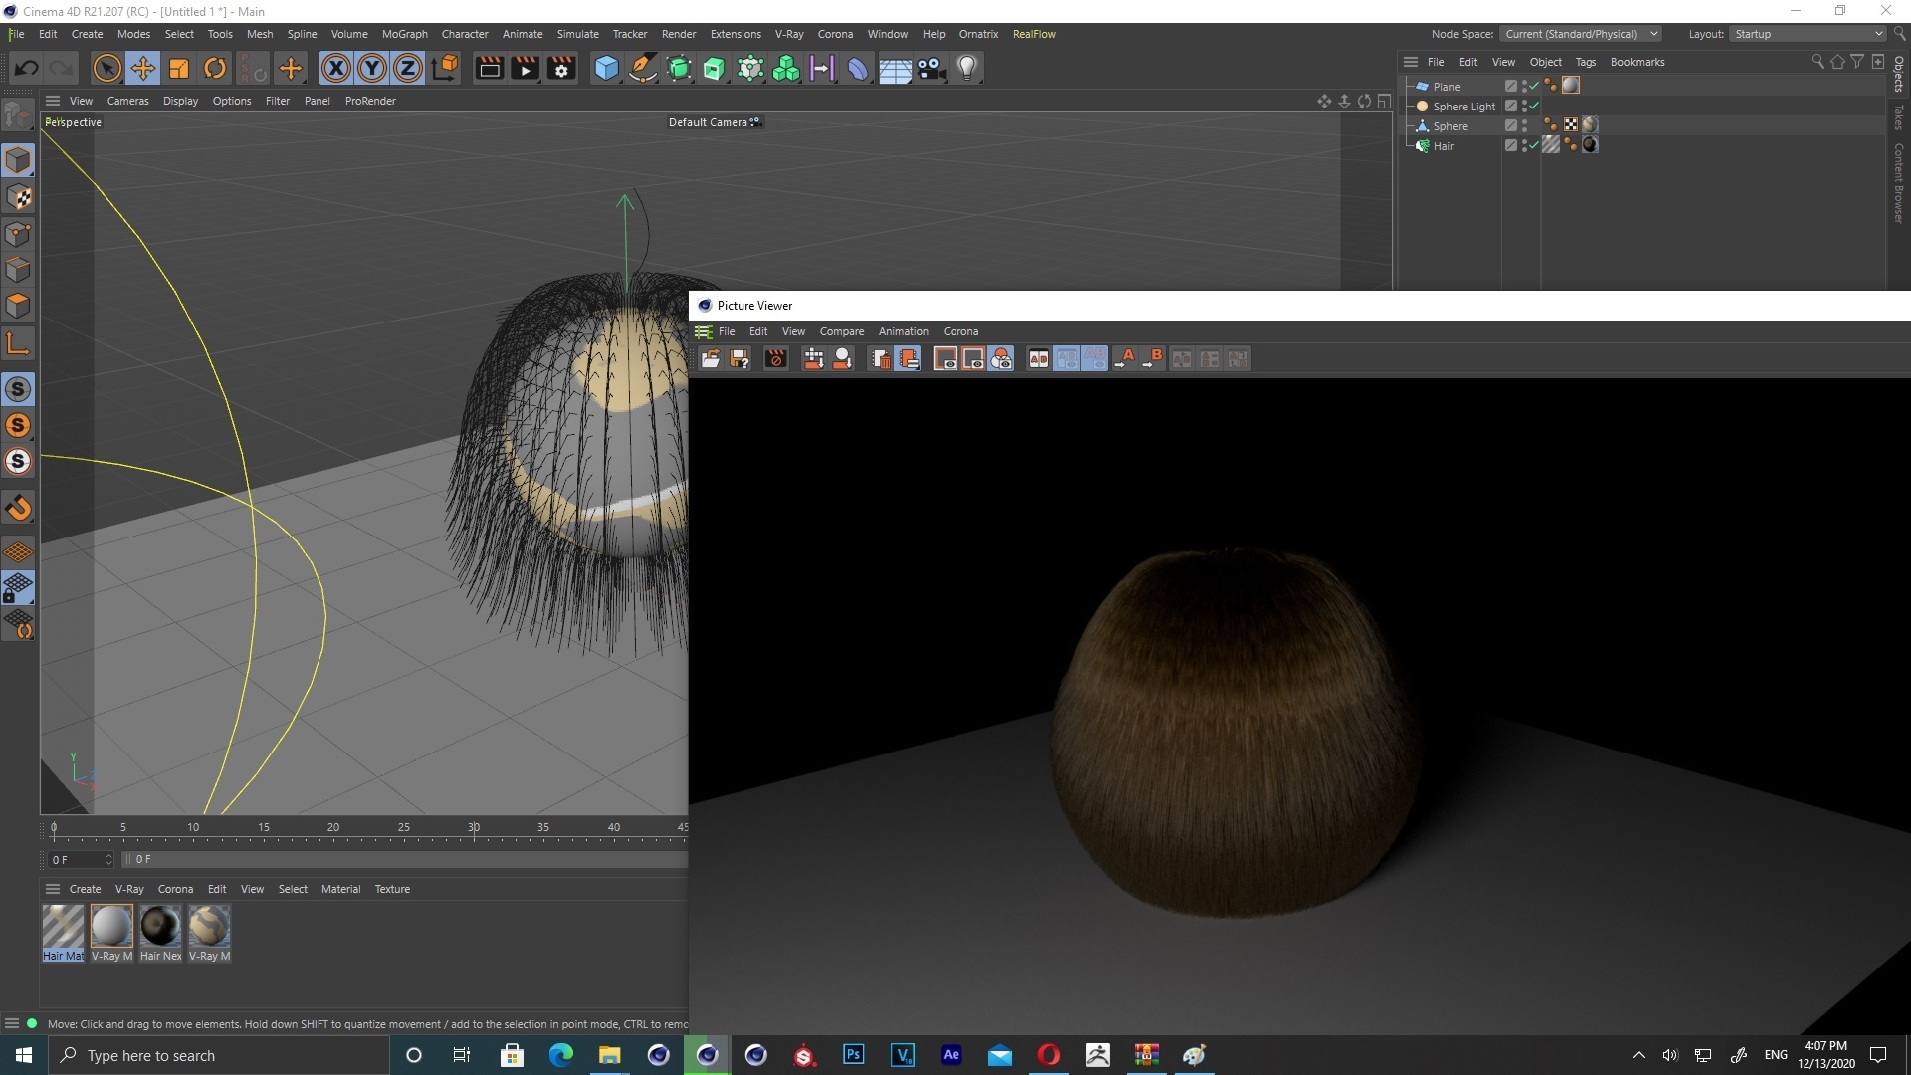Add Extrude generator object

pyautogui.click(x=715, y=68)
